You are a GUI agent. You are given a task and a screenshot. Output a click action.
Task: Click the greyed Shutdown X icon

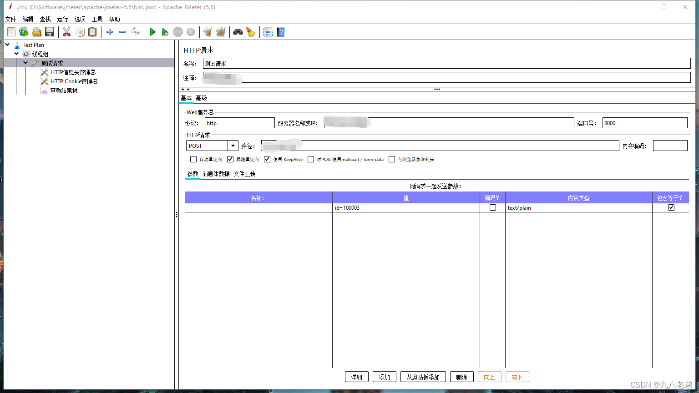tap(191, 32)
